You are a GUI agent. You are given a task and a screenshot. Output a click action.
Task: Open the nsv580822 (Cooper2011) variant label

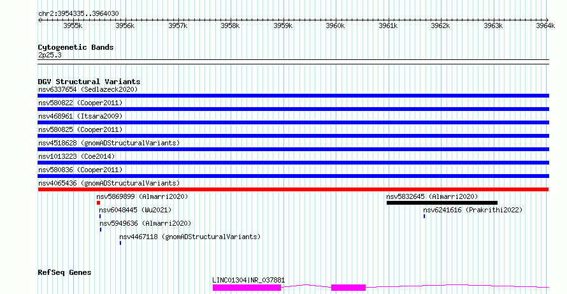point(80,103)
